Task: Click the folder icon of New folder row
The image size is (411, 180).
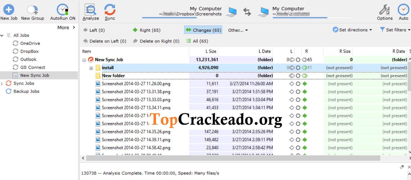Action: point(98,76)
